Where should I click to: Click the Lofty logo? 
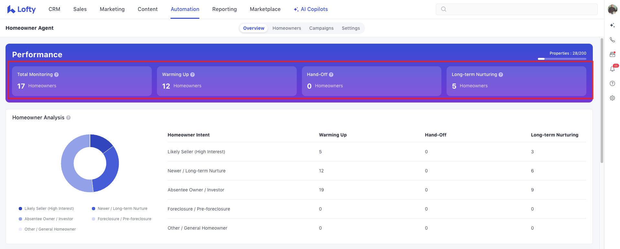(21, 9)
